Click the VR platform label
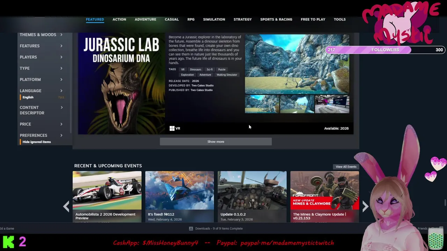The image size is (447, 251). coord(178,128)
